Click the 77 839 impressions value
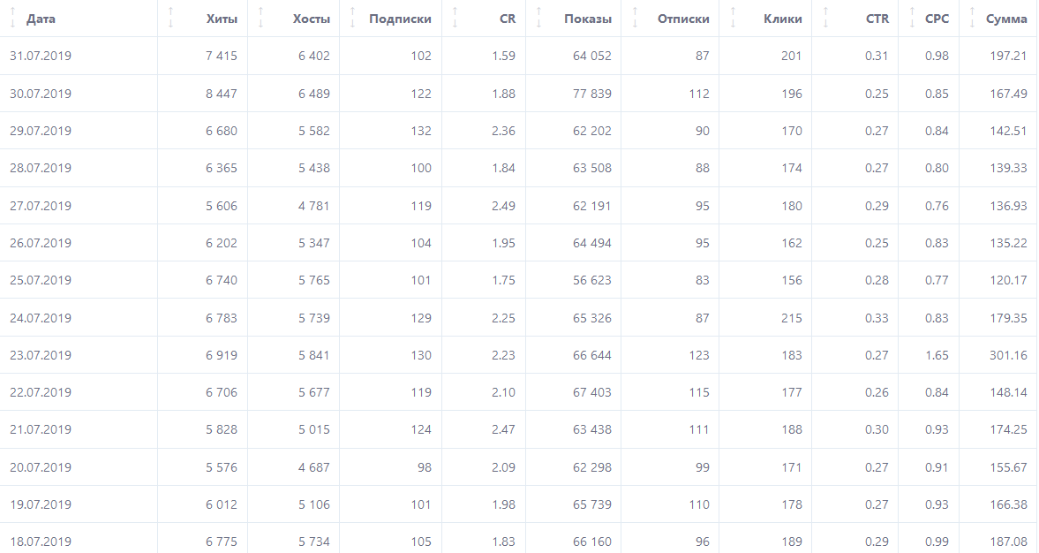 (x=591, y=94)
